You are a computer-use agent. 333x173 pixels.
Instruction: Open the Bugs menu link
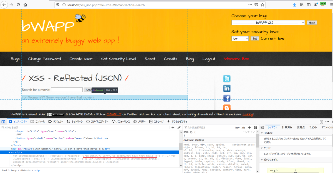[15, 59]
